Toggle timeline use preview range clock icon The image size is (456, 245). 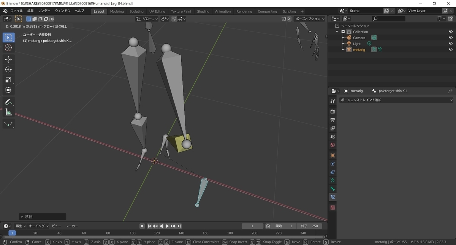268,226
